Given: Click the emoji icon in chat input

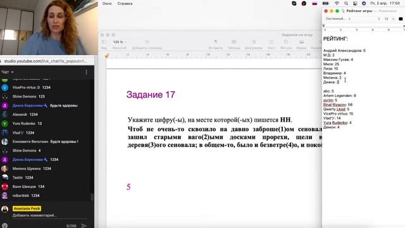Looking at the screenshot, I should [4, 225].
